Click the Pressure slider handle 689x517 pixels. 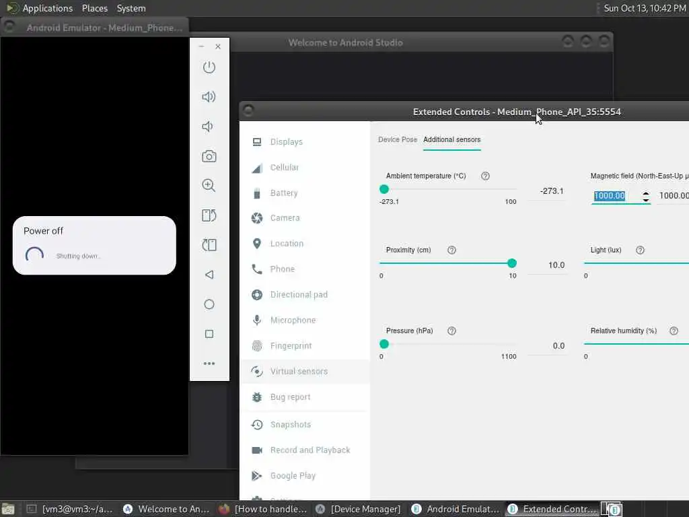click(x=384, y=344)
